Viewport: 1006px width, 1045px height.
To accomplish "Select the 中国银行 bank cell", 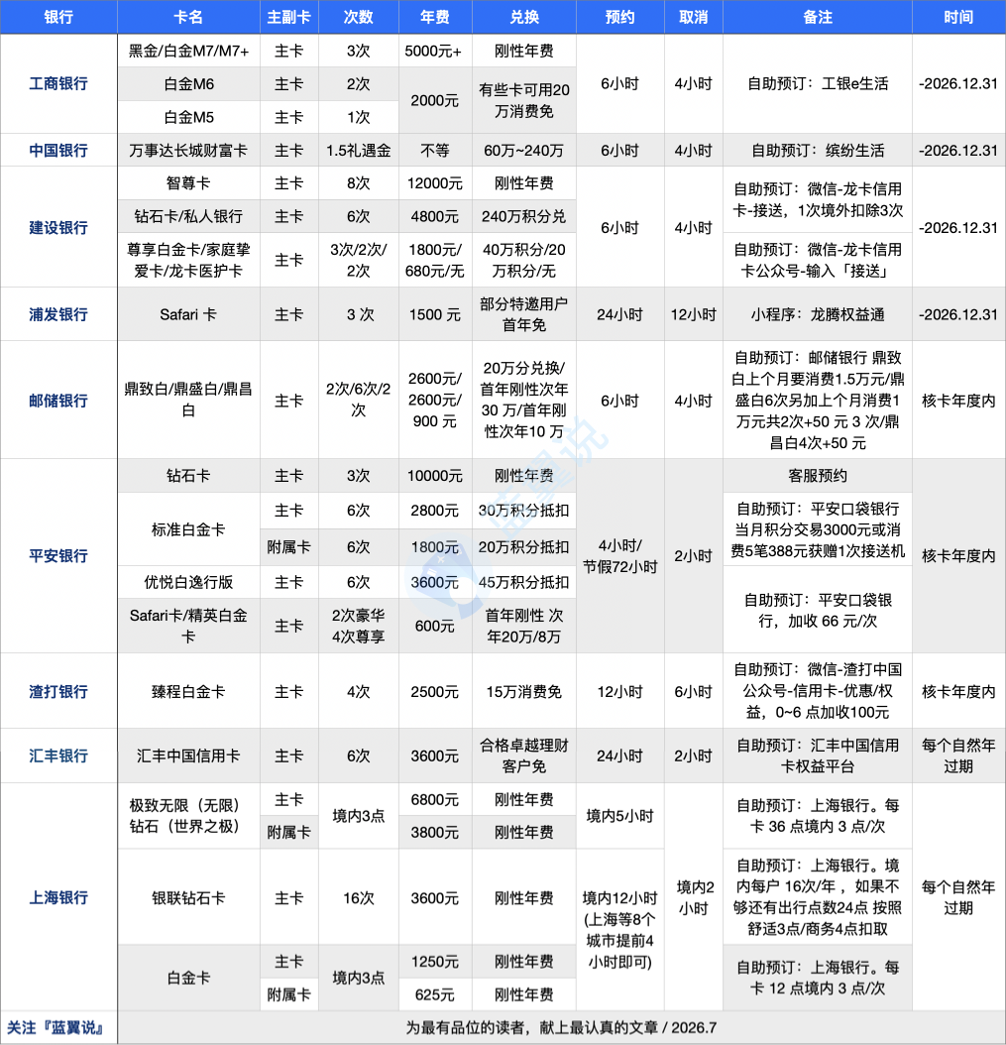I will [58, 151].
